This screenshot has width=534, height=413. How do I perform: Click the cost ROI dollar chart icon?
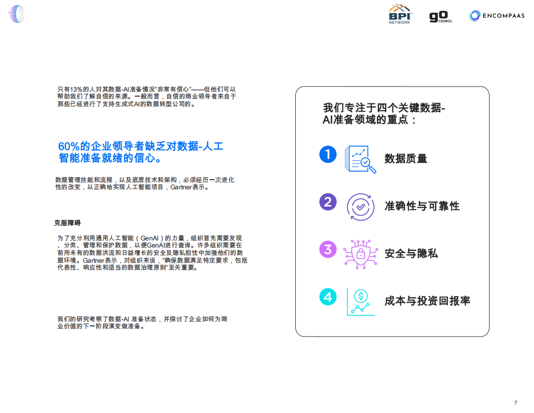coord(361,302)
